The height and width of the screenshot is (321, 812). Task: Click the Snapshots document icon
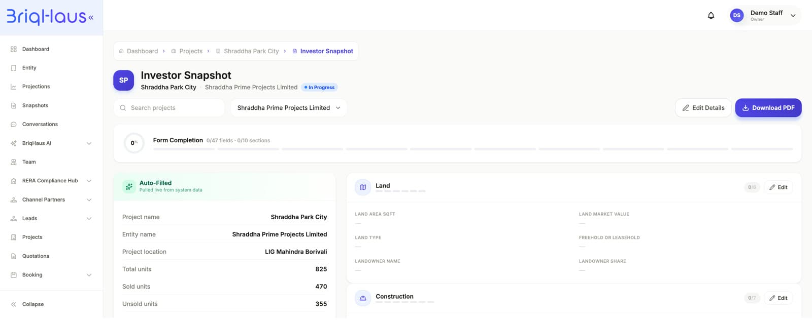click(x=14, y=106)
